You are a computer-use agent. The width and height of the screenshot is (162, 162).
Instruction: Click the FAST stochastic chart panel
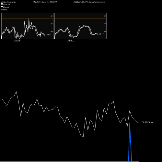(x=27, y=26)
